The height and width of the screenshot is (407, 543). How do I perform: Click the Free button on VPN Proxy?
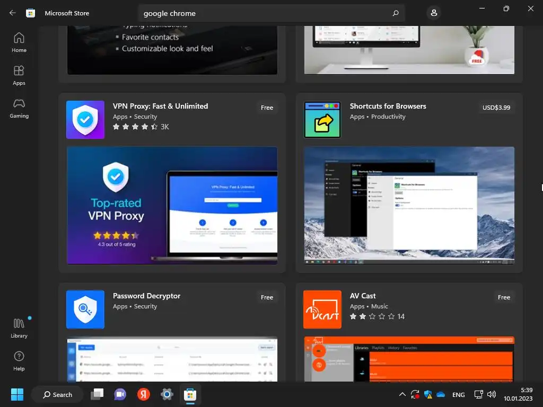[267, 108]
